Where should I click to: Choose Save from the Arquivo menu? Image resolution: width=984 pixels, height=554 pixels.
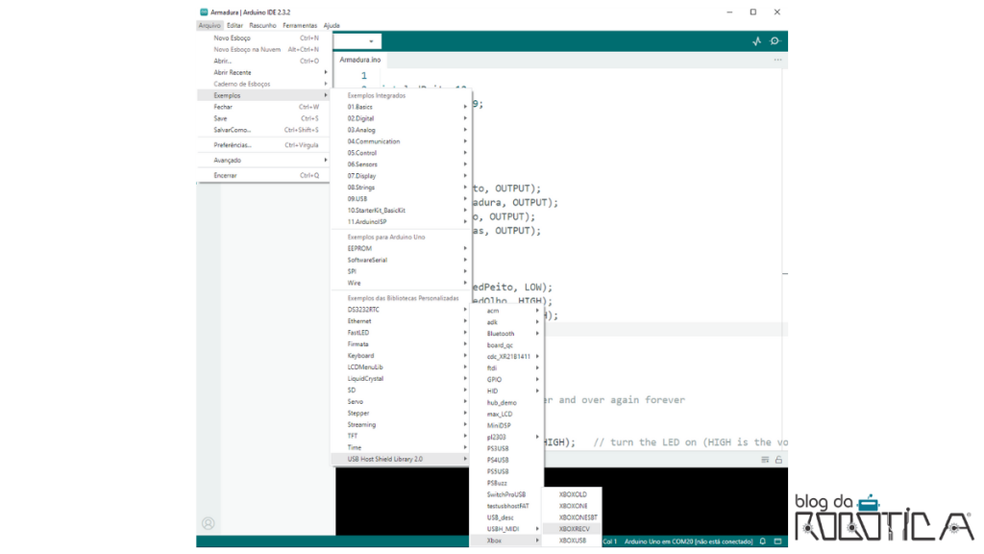(263, 118)
